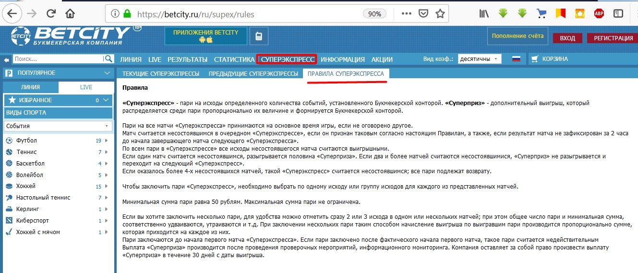Show site info next to the URL
This screenshot has height=273, width=638.
coord(115,14)
